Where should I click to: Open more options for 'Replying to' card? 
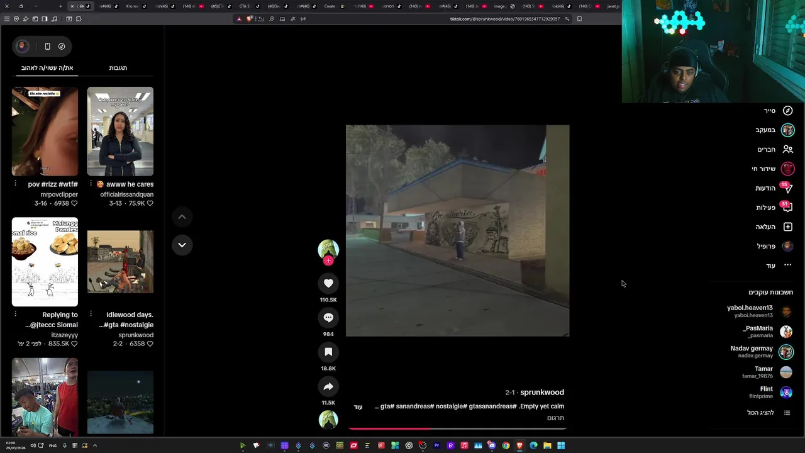pos(15,314)
